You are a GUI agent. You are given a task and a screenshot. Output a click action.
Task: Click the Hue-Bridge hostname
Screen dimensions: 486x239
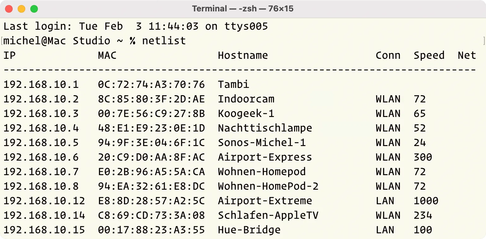(249, 230)
